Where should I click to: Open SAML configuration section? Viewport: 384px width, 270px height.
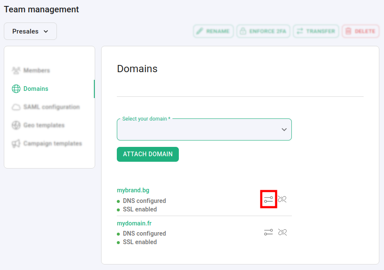51,107
